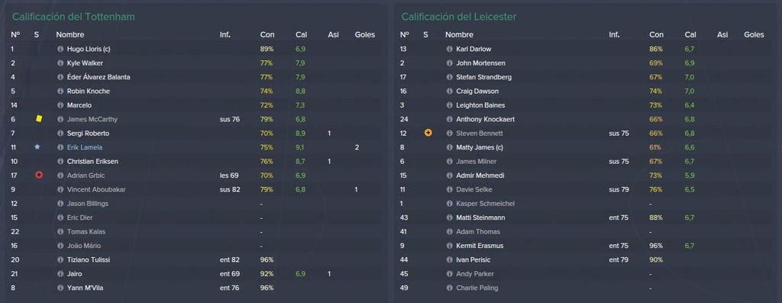Sort Leicester table by Nombre column
The height and width of the screenshot is (303, 782).
click(x=459, y=35)
